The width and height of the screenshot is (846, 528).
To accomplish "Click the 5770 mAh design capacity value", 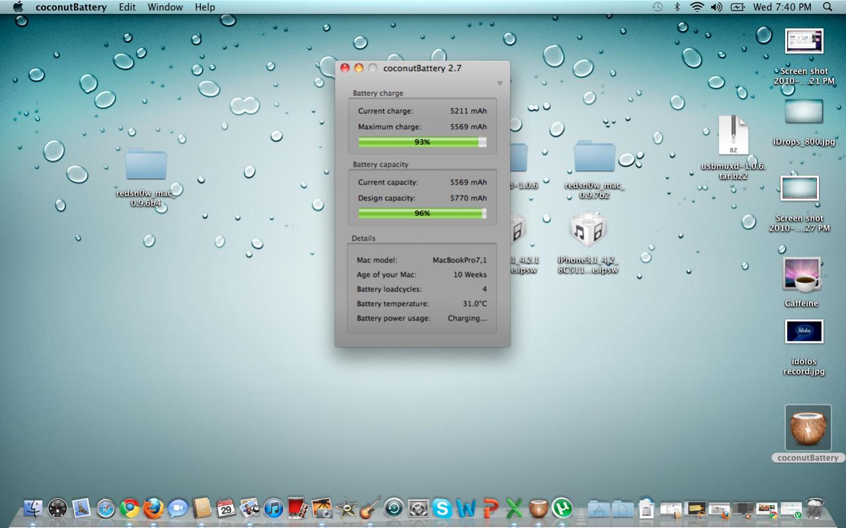I will click(468, 198).
